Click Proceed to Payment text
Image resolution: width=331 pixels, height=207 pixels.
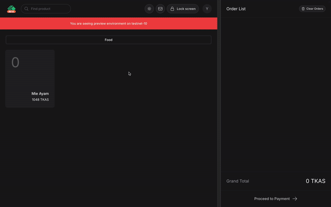point(272,199)
